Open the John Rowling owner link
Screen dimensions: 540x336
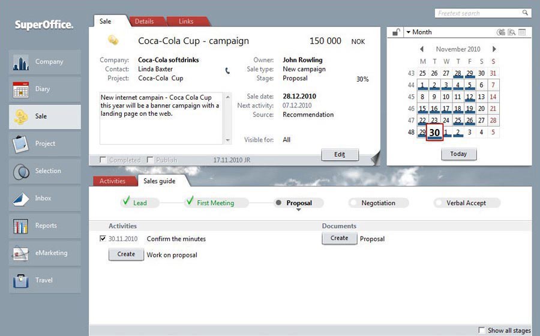click(302, 60)
